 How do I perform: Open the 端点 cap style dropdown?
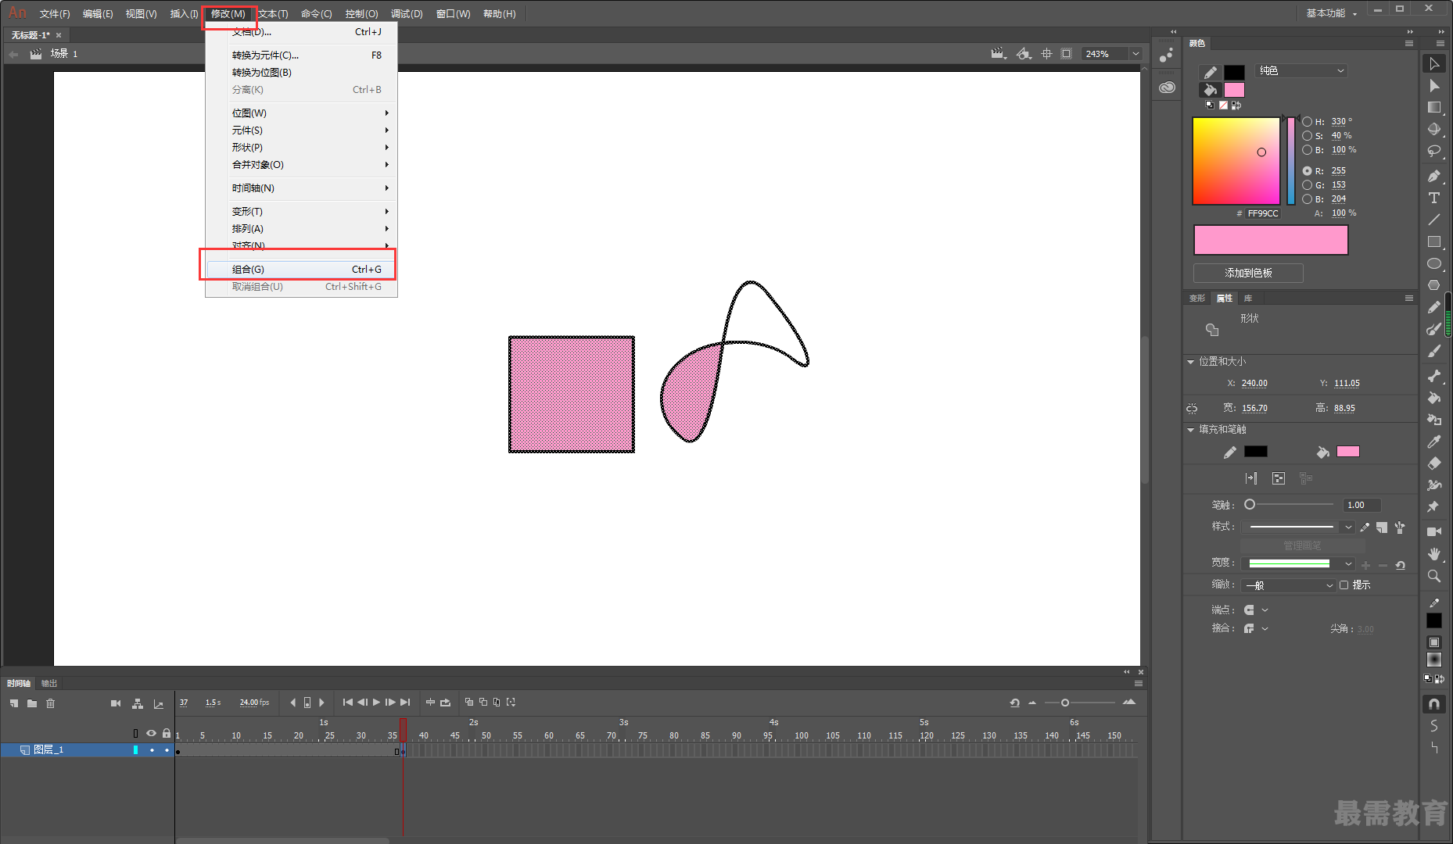tap(1256, 610)
